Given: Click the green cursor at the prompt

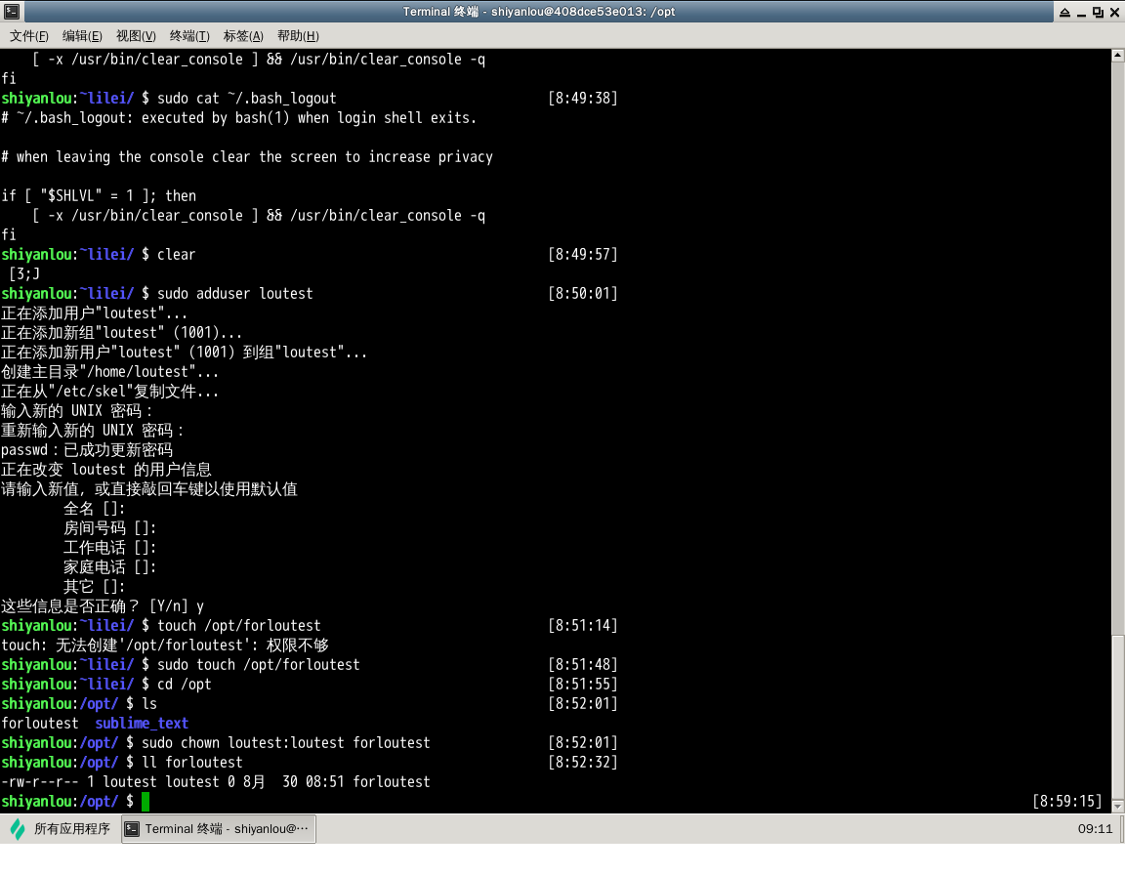Looking at the screenshot, I should click(x=146, y=801).
